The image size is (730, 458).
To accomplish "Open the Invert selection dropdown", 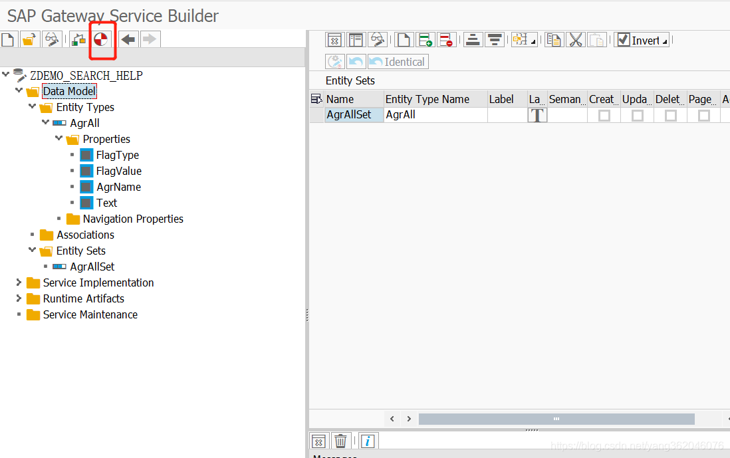I will pyautogui.click(x=642, y=41).
